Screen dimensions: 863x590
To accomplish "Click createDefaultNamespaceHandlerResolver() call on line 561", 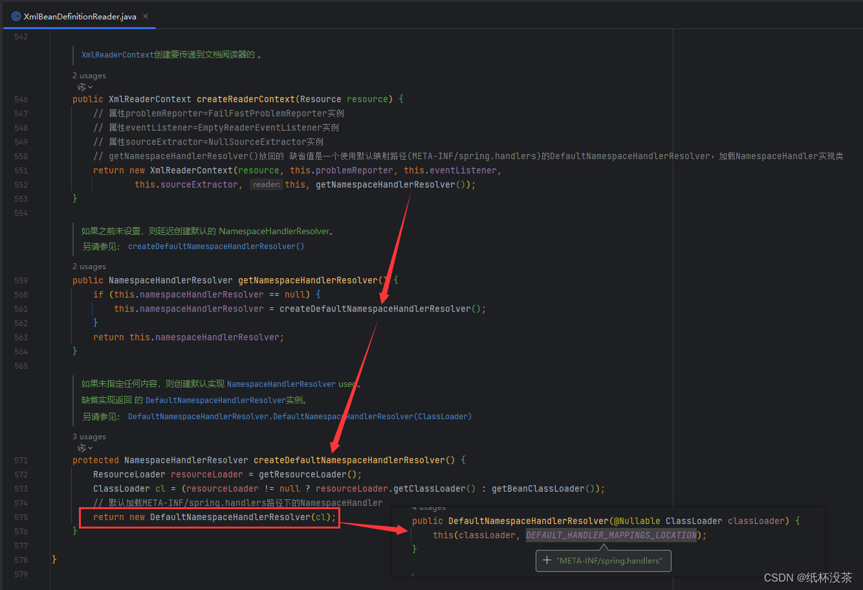I will tap(380, 309).
